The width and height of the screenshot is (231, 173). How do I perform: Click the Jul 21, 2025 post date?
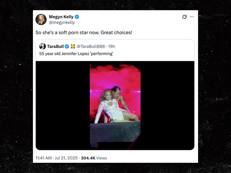point(67,158)
